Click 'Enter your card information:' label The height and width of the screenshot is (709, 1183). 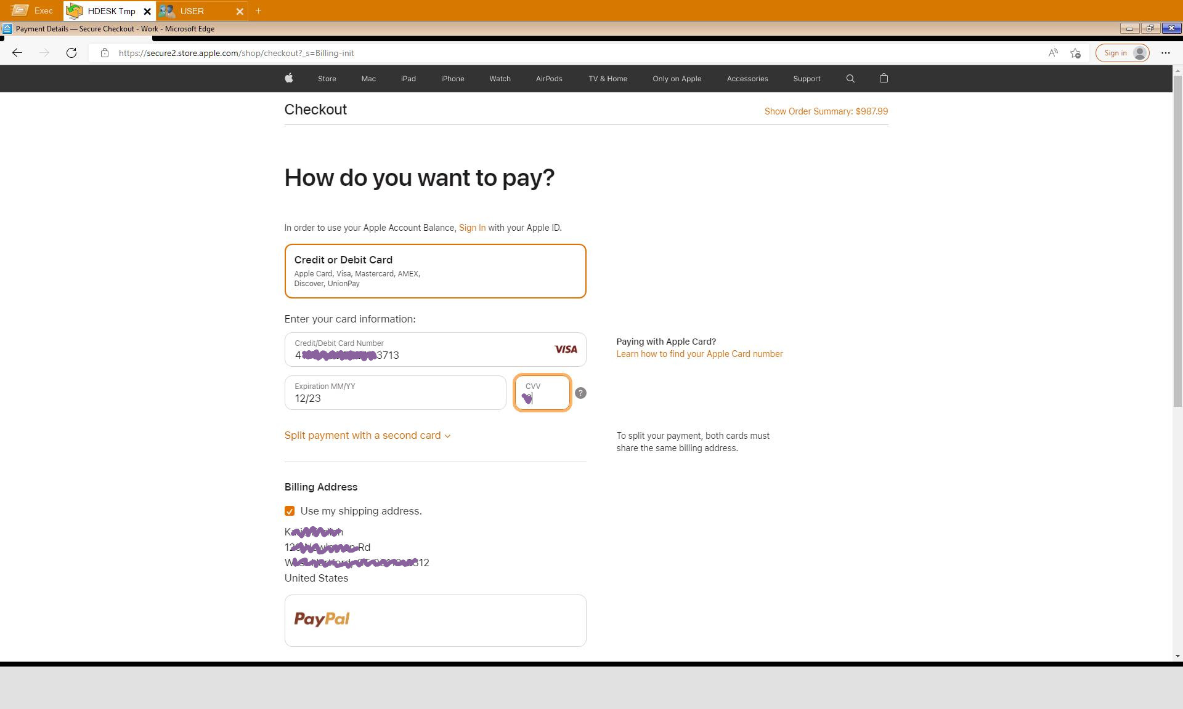coord(350,319)
